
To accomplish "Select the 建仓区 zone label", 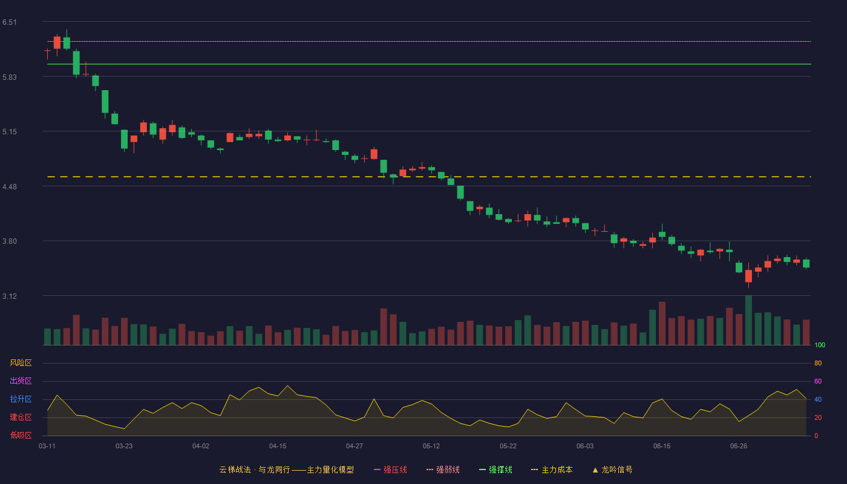I will [x=21, y=417].
